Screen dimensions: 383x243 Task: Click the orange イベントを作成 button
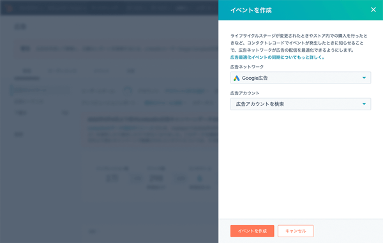tap(252, 231)
